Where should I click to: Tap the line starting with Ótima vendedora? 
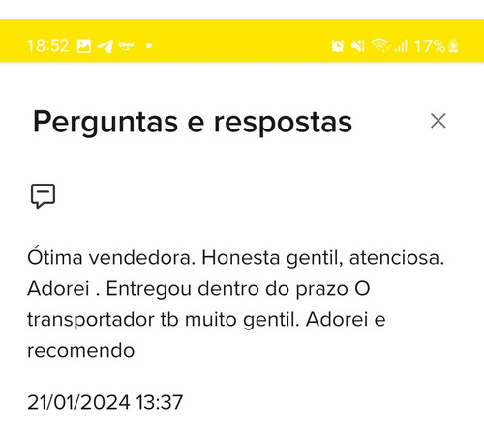pos(236,258)
